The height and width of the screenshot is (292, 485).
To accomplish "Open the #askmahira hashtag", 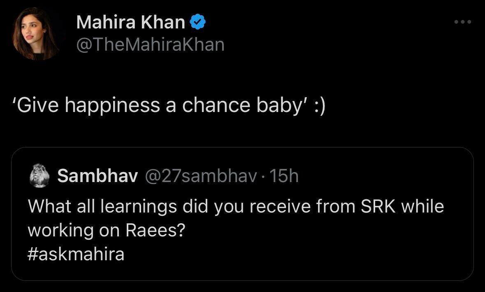I will pyautogui.click(x=76, y=254).
